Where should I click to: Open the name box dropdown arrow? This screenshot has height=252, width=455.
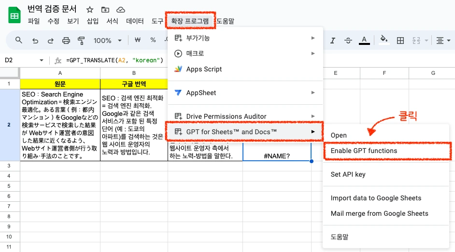(42, 60)
